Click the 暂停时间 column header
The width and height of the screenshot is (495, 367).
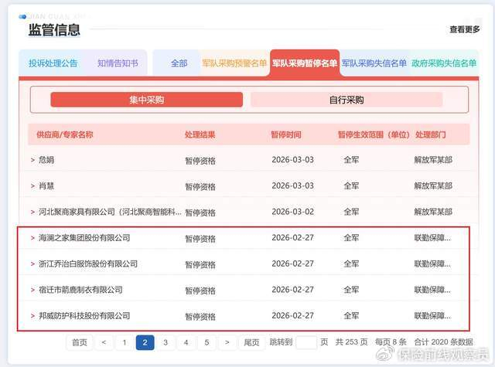coord(286,134)
